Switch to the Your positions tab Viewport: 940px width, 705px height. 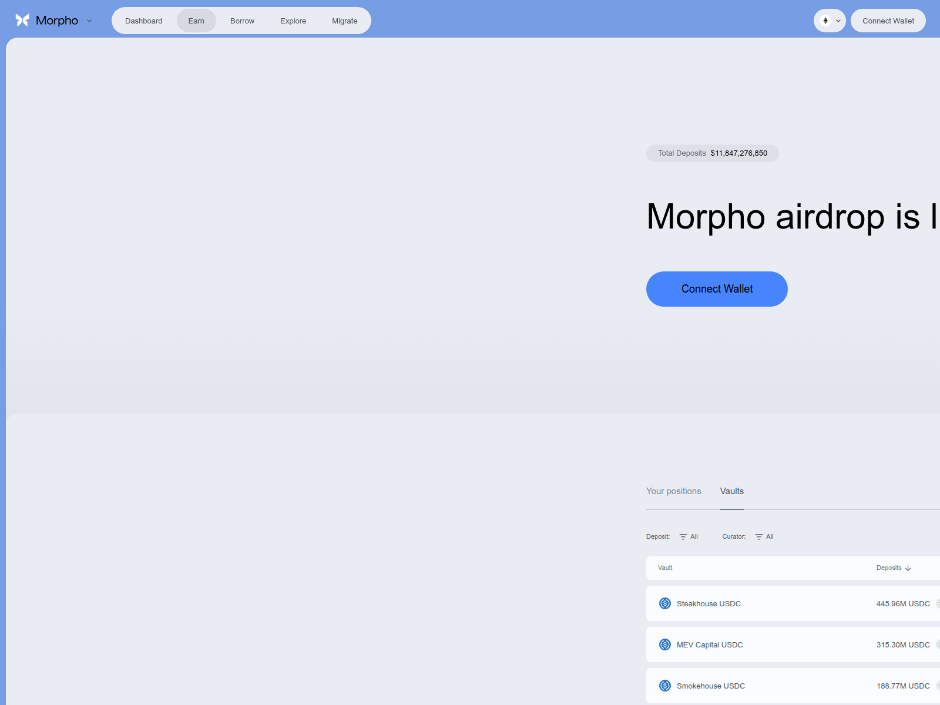673,491
